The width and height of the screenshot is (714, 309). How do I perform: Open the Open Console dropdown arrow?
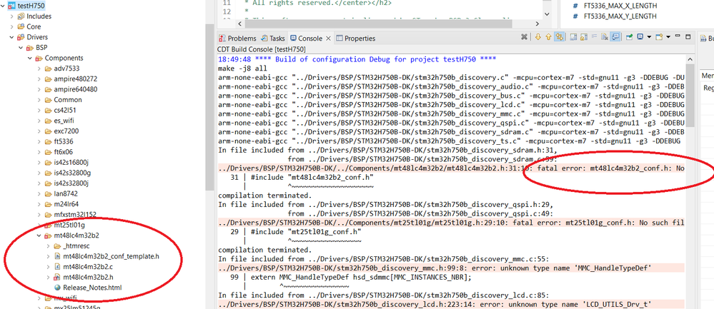click(x=668, y=37)
